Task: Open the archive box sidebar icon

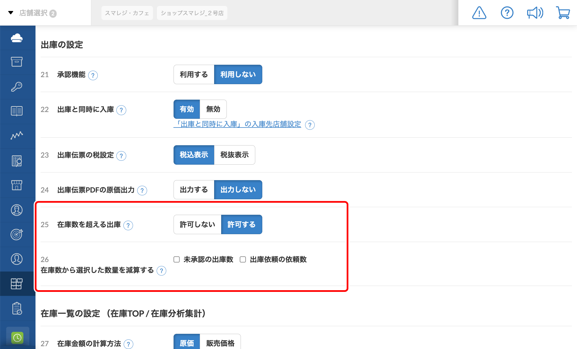Action: 17,62
